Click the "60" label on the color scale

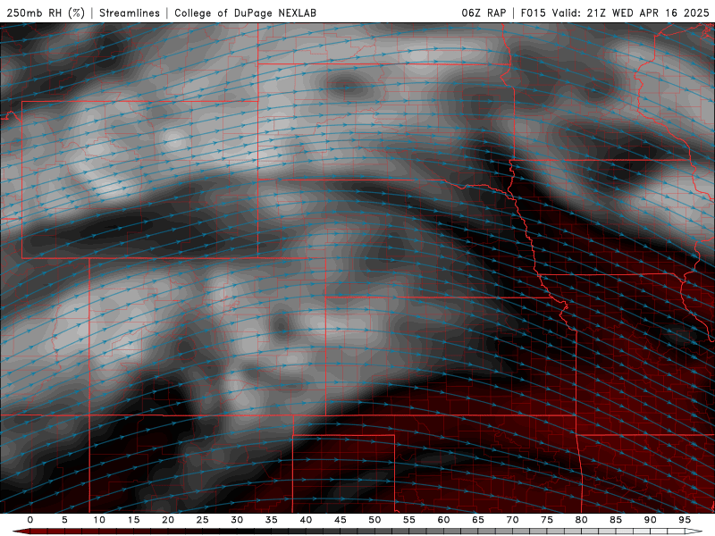tap(443, 520)
